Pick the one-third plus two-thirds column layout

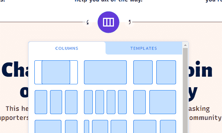click(154, 102)
